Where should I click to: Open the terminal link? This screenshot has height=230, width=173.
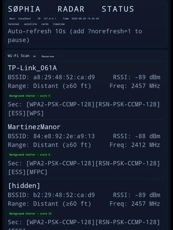click(14, 24)
